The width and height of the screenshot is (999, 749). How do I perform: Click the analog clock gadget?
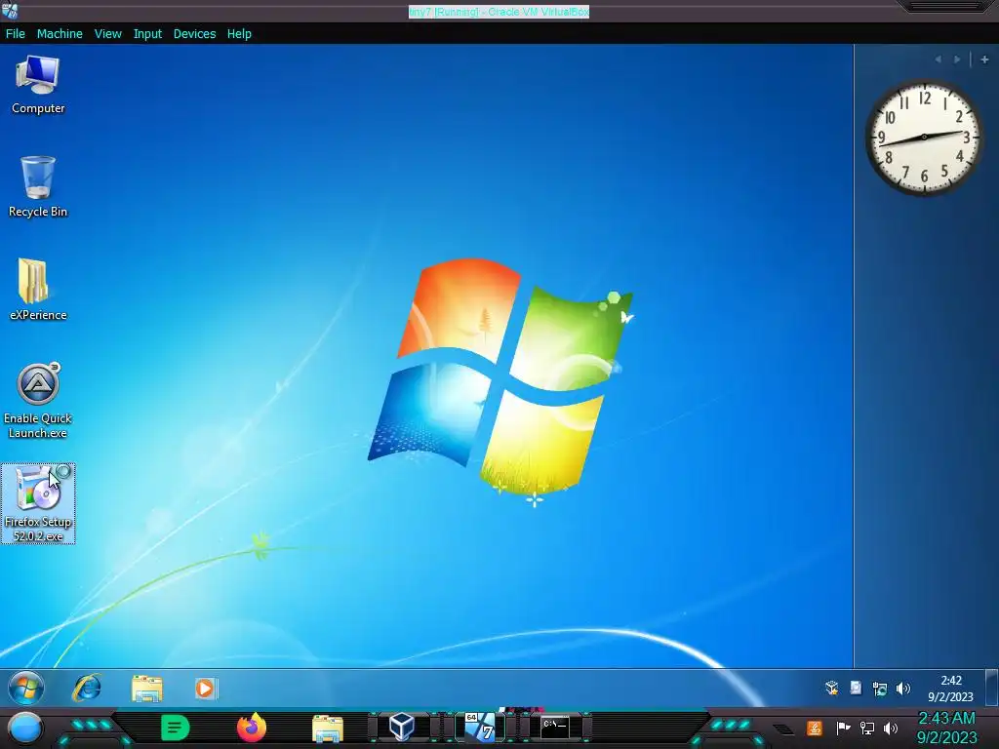[924, 137]
